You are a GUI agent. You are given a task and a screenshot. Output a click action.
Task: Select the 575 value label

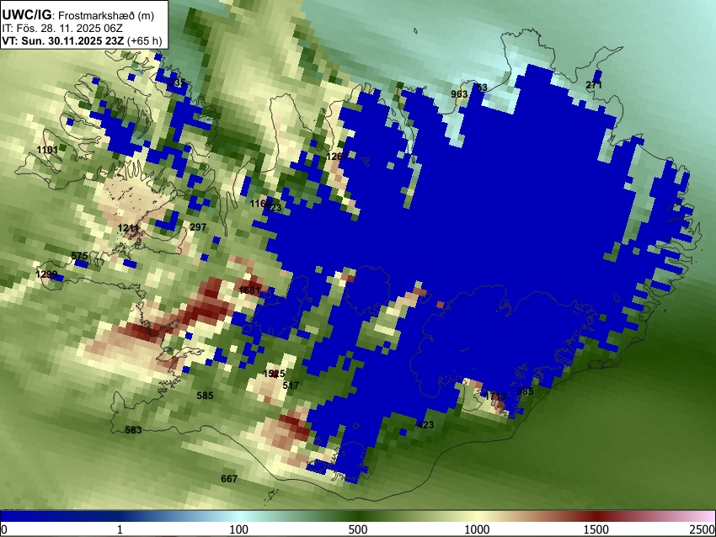coord(79,256)
